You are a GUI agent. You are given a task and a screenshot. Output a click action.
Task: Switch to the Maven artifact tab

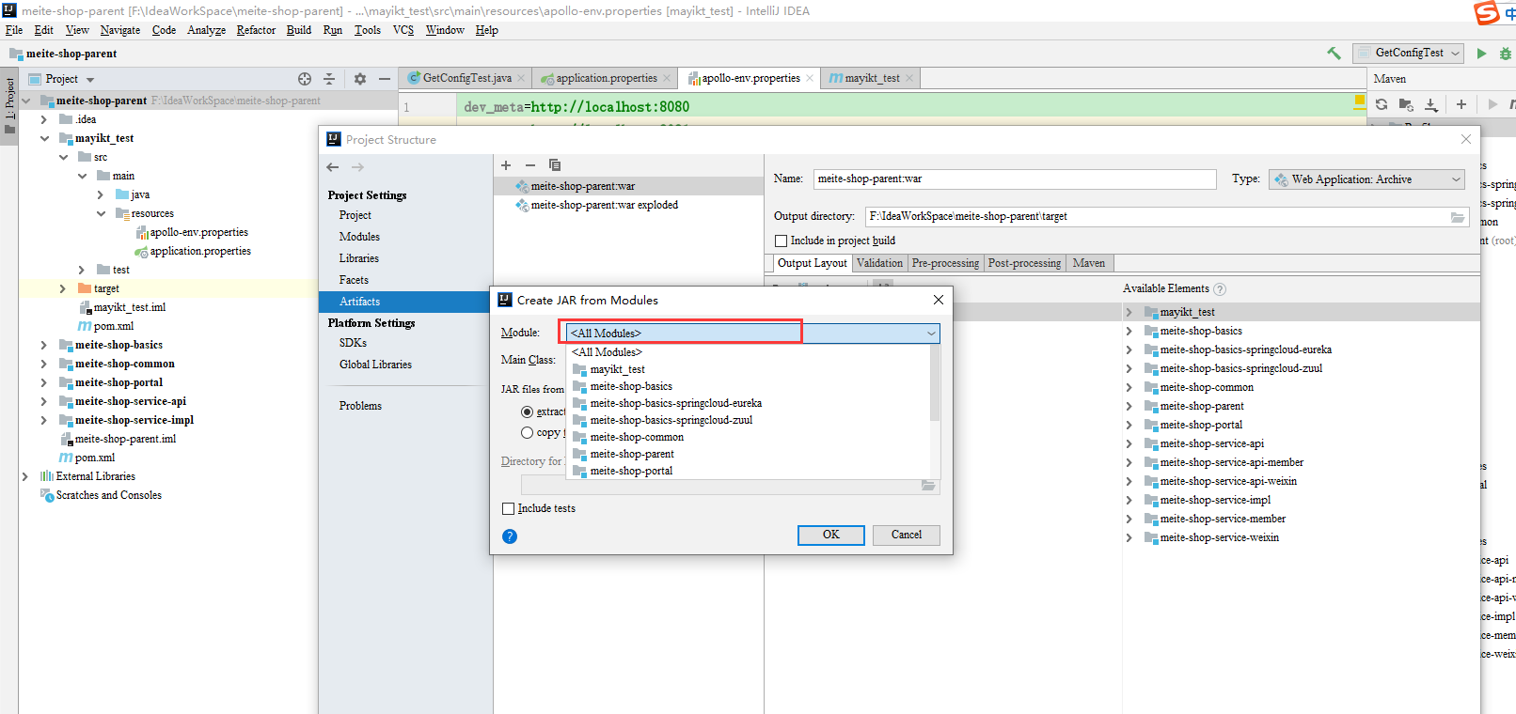(1089, 263)
